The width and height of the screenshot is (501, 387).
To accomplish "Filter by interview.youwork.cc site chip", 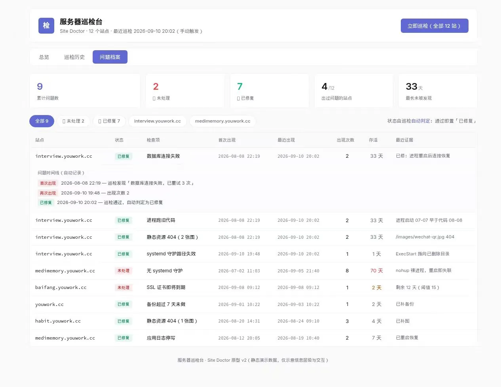I will (157, 121).
